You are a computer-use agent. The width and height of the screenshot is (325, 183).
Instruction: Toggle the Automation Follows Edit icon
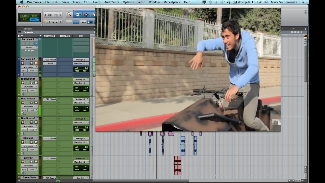click(x=90, y=22)
